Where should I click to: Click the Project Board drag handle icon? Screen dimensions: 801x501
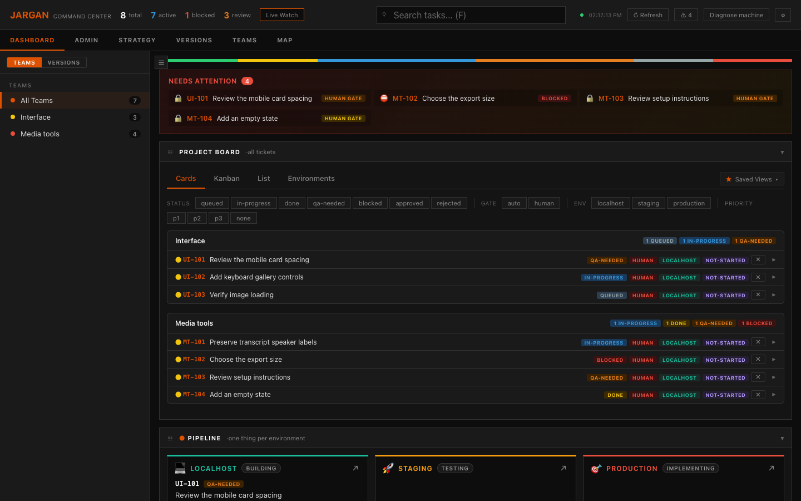click(170, 152)
